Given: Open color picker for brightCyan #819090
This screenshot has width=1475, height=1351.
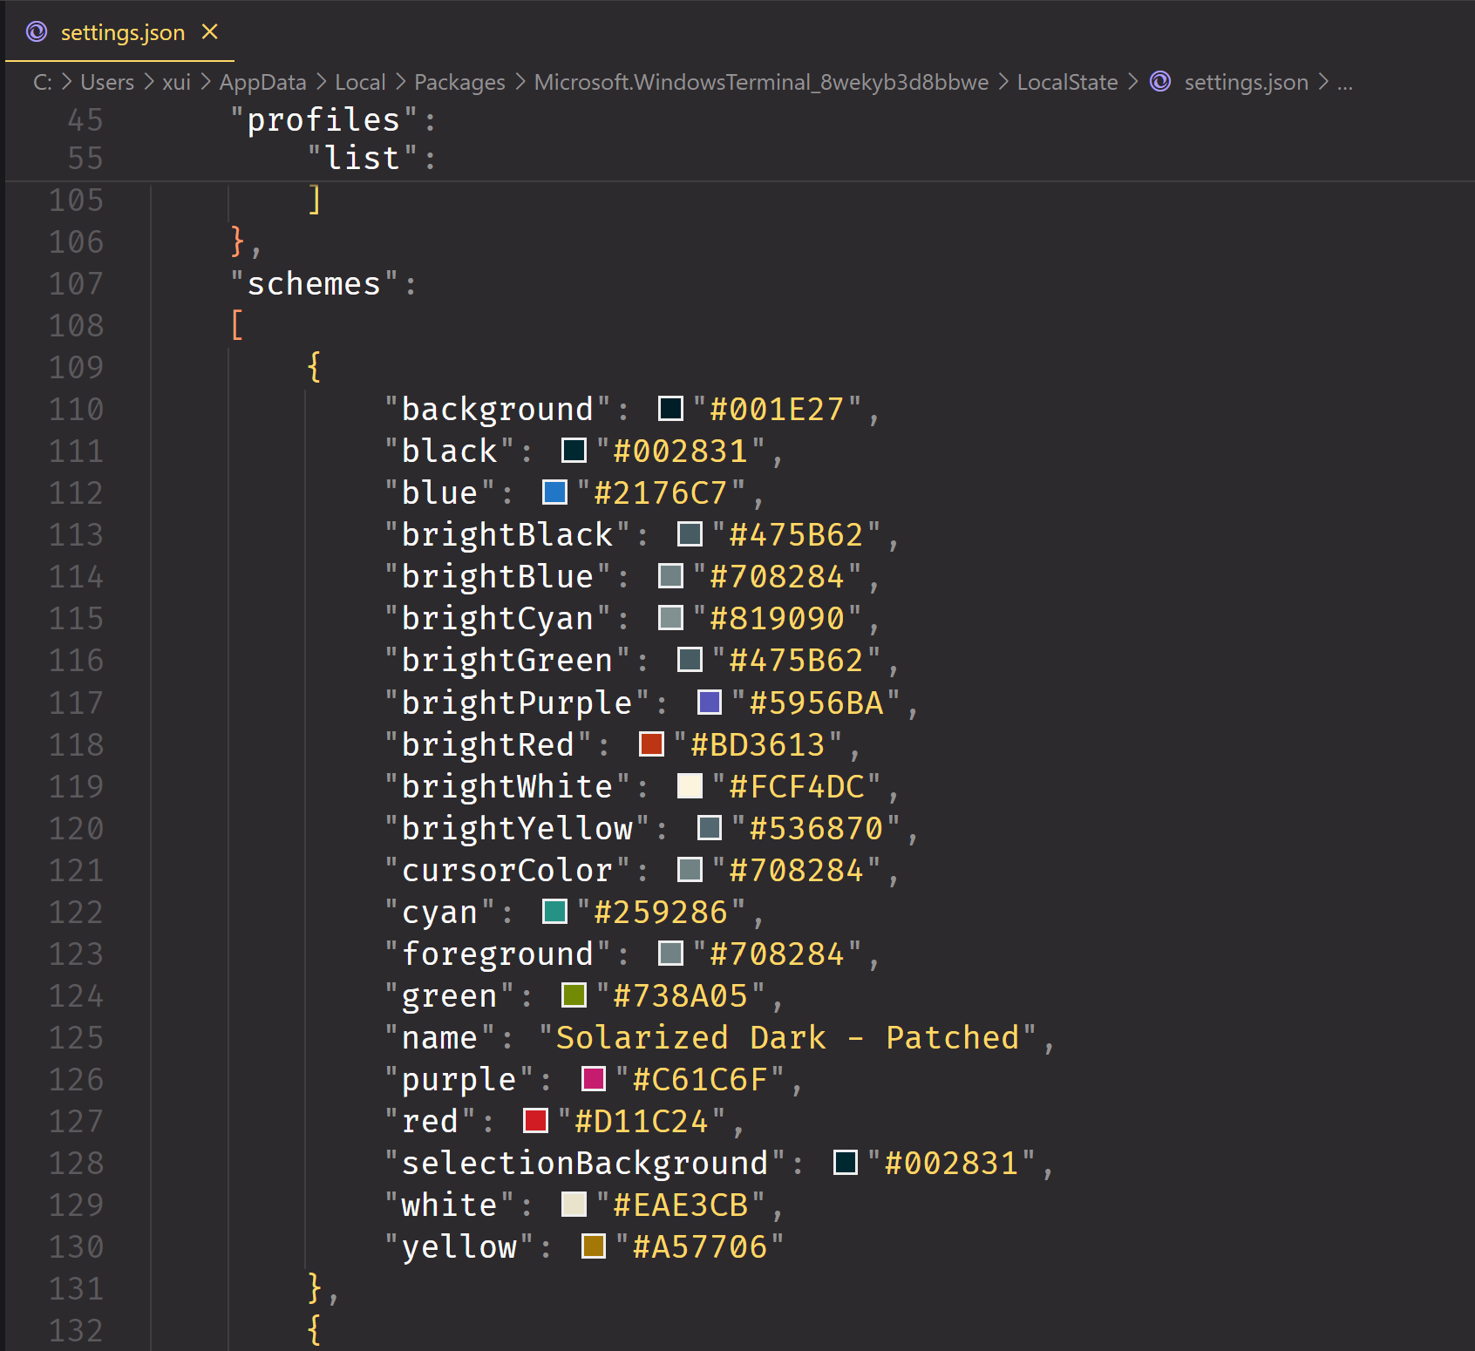Looking at the screenshot, I should 670,618.
